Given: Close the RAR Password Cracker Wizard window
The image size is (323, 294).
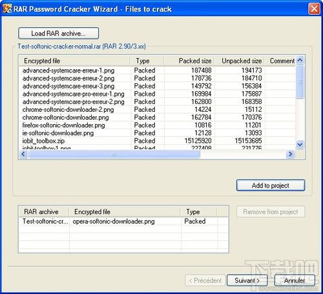Looking at the screenshot, I should coord(314,9).
